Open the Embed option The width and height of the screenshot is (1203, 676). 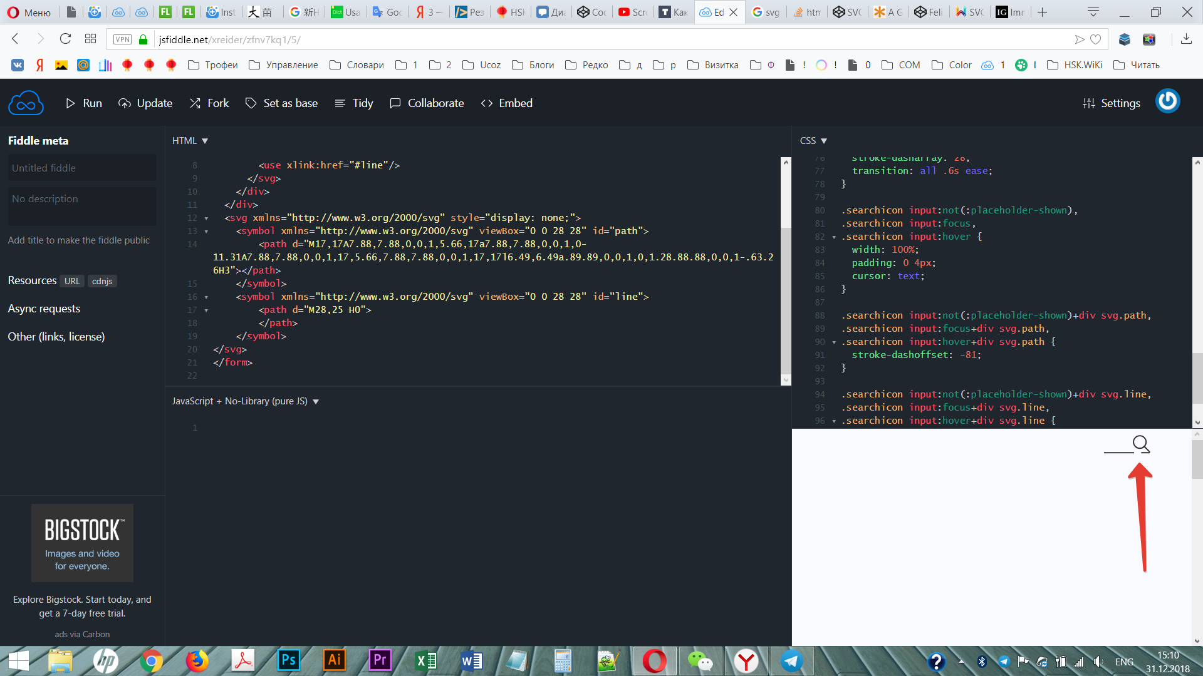pyautogui.click(x=506, y=103)
